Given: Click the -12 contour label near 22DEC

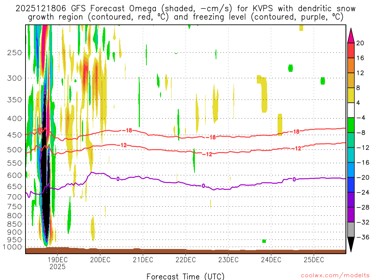Looking at the screenshot, I should 207,154.
